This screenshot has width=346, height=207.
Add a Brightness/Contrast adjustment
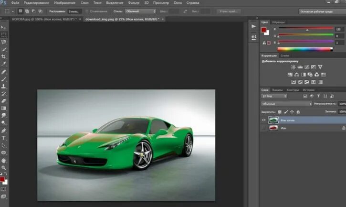point(293,67)
